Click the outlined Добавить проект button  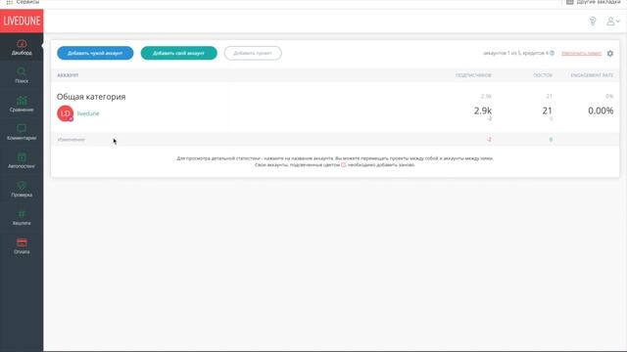coord(253,53)
